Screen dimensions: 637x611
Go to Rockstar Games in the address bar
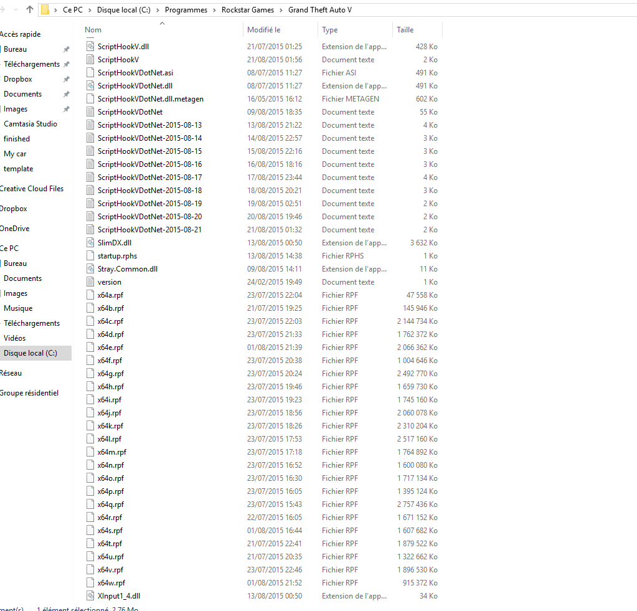(248, 10)
